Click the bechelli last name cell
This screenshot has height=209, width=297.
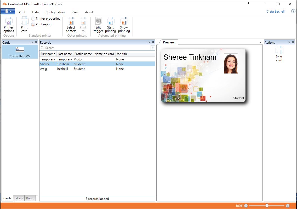pos(62,69)
